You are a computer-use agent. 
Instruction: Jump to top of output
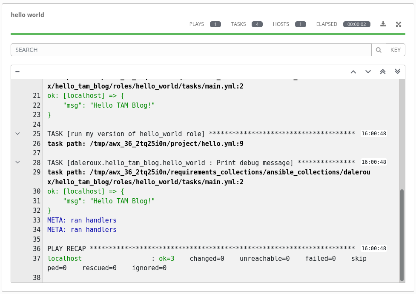point(382,72)
